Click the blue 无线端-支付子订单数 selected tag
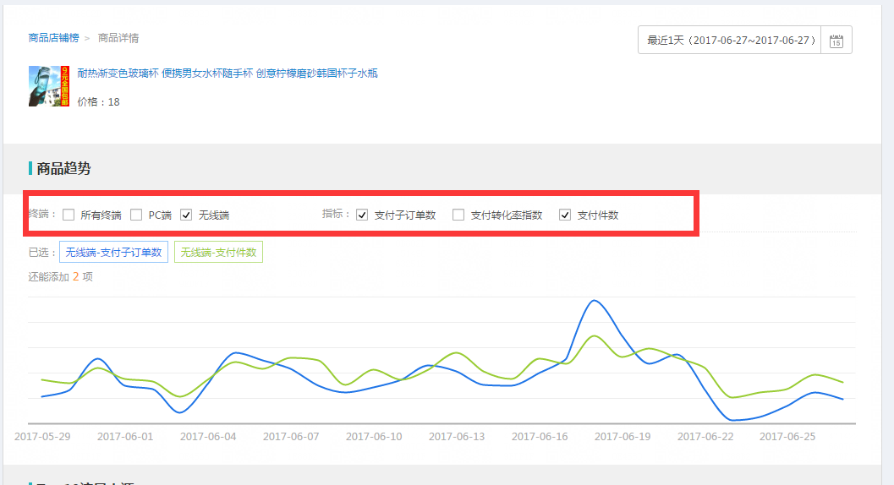The width and height of the screenshot is (894, 485). 113,252
